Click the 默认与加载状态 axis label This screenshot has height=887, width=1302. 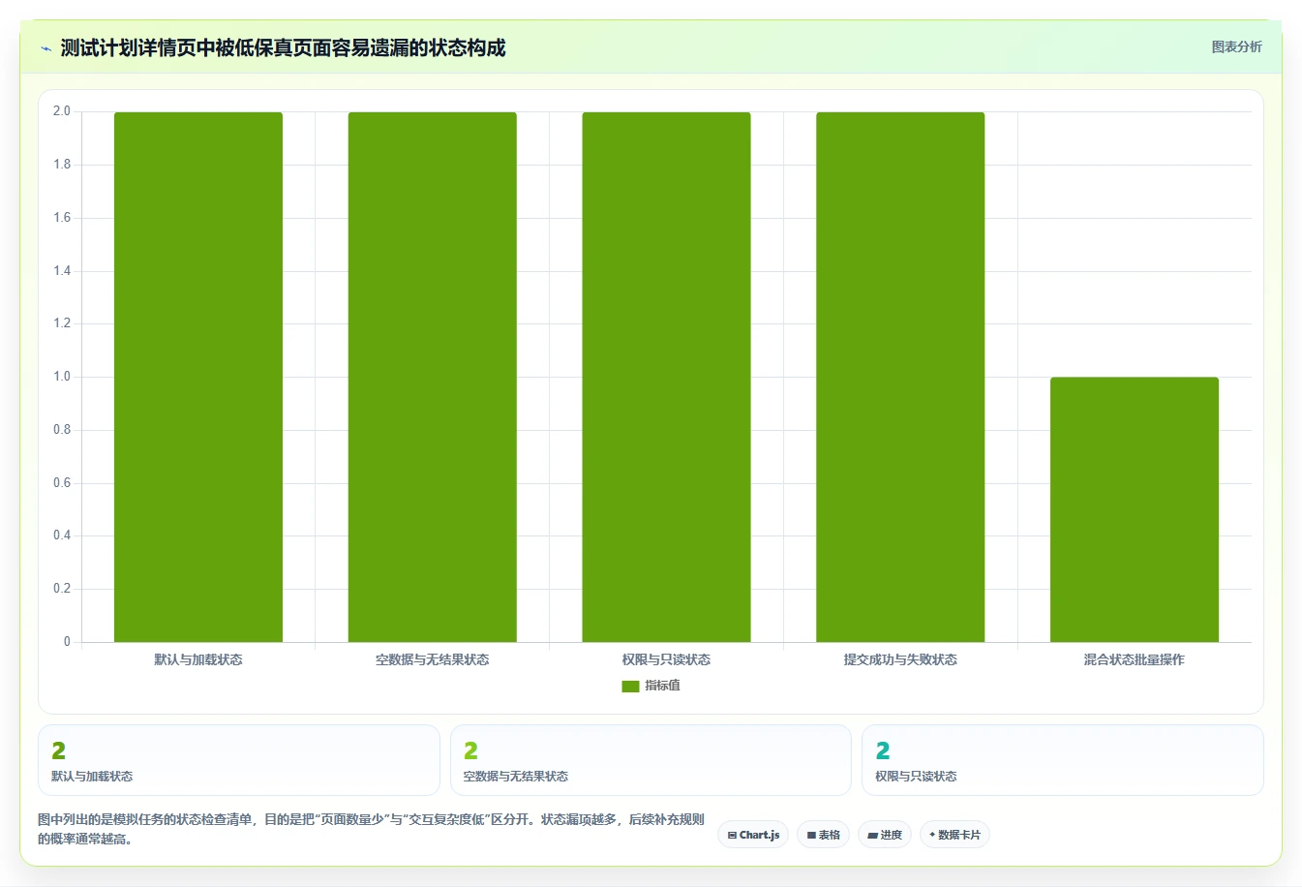(198, 659)
